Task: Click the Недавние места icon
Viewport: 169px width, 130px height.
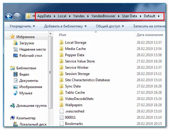Action: click(x=16, y=49)
